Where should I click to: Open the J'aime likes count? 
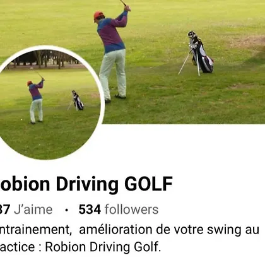(x=26, y=209)
